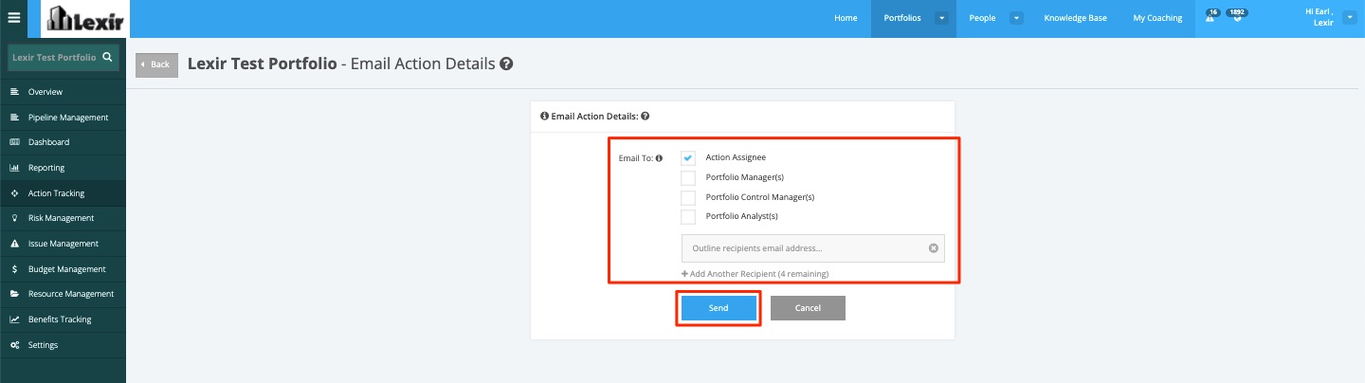The image size is (1365, 383).
Task: Check the Portfolio Analyst(s) checkbox
Action: coord(688,216)
